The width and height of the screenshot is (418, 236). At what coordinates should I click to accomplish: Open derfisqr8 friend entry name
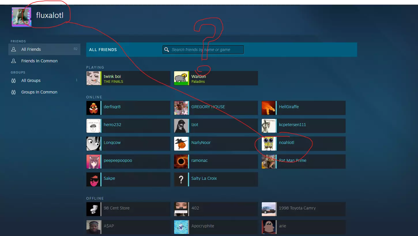point(112,107)
